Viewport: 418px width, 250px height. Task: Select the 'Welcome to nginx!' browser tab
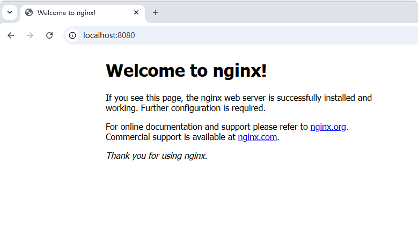coord(83,12)
